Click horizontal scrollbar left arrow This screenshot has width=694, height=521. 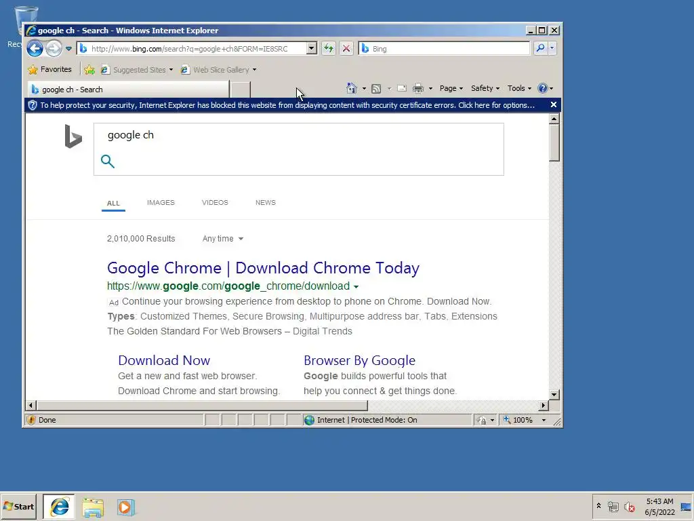30,405
